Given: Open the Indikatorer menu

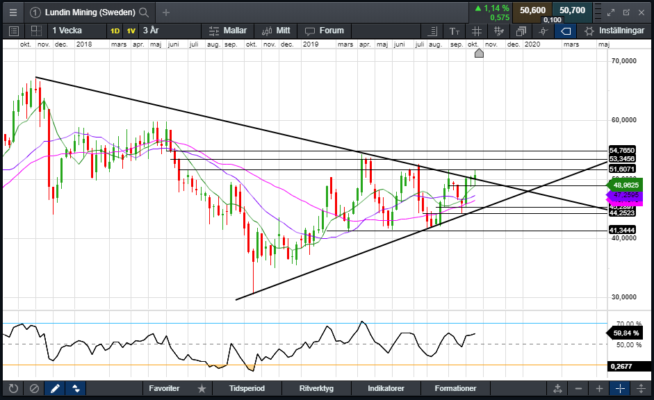Looking at the screenshot, I should click(x=386, y=389).
